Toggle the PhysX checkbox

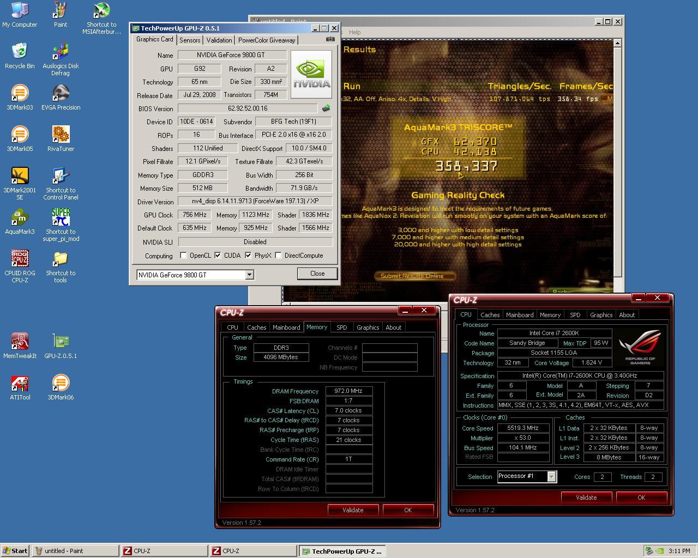248,255
